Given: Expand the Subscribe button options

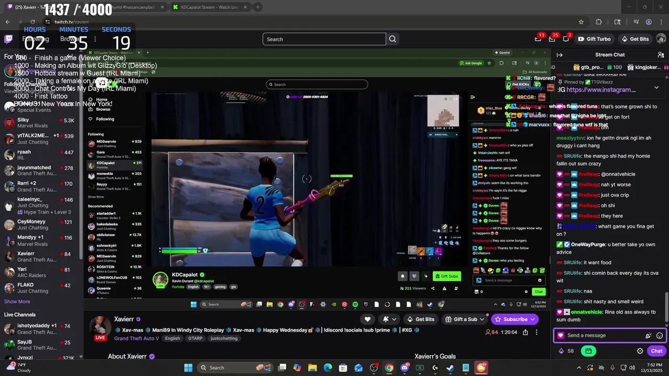Looking at the screenshot, I should click(x=533, y=319).
